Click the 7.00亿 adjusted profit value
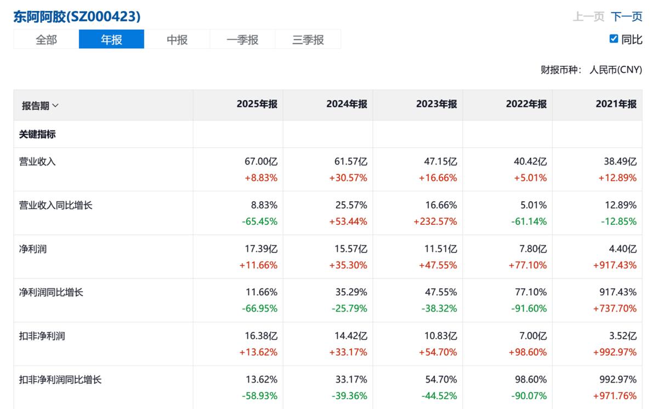Screen dimensions: 658x409 pyautogui.click(x=534, y=336)
